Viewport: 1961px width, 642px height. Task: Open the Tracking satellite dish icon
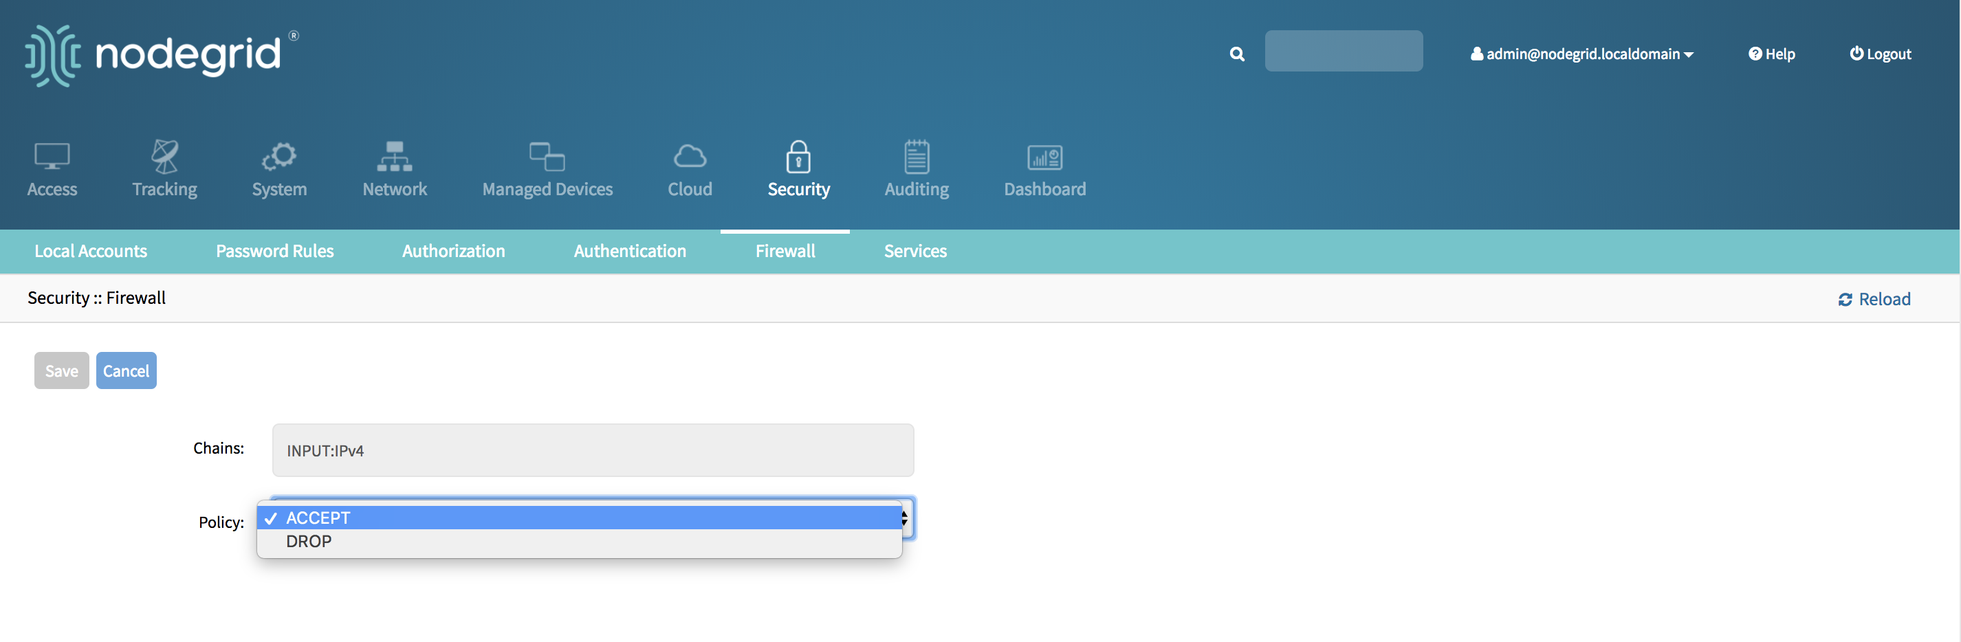coord(164,157)
